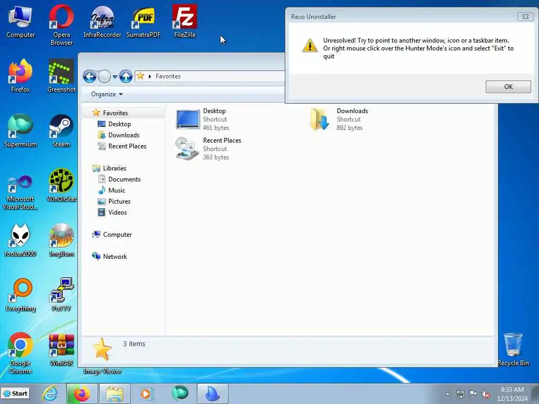Select the Recycle Bin on the desktop
The image size is (539, 404).
[513, 350]
